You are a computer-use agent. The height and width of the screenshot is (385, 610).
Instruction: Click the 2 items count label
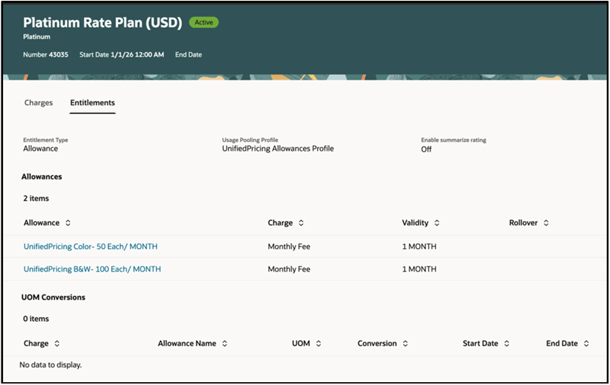click(x=36, y=199)
